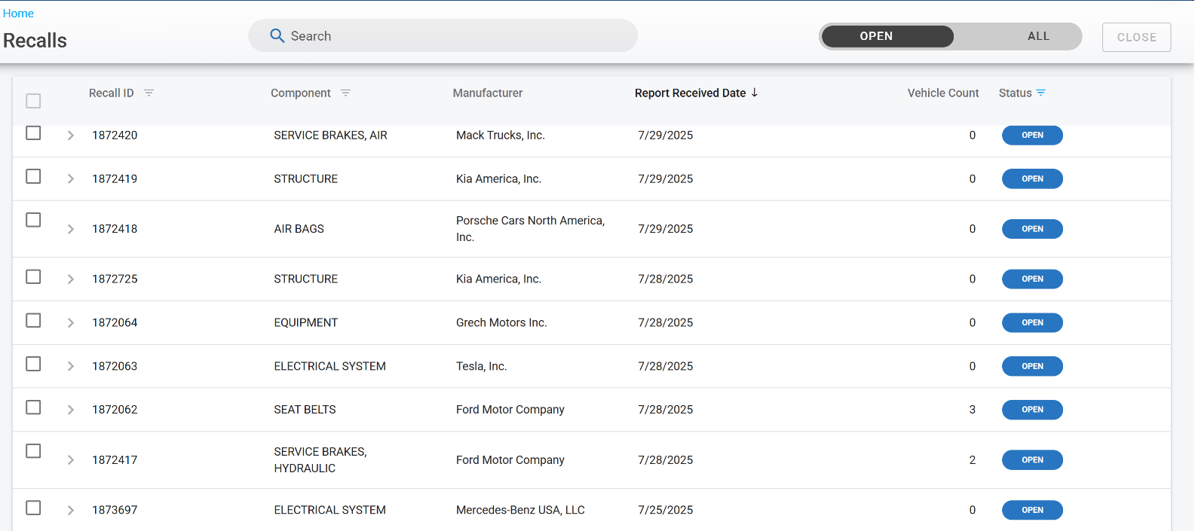The height and width of the screenshot is (531, 1195).
Task: Open the Recall ID column filter
Action: point(149,93)
